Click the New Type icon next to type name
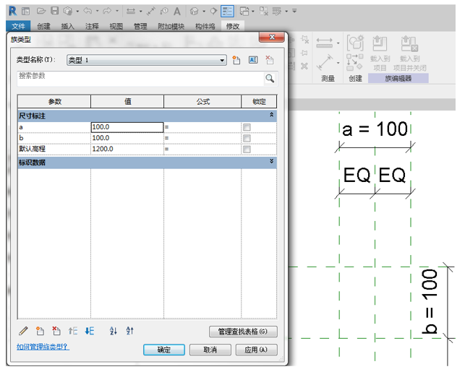465x385 pixels. click(236, 60)
